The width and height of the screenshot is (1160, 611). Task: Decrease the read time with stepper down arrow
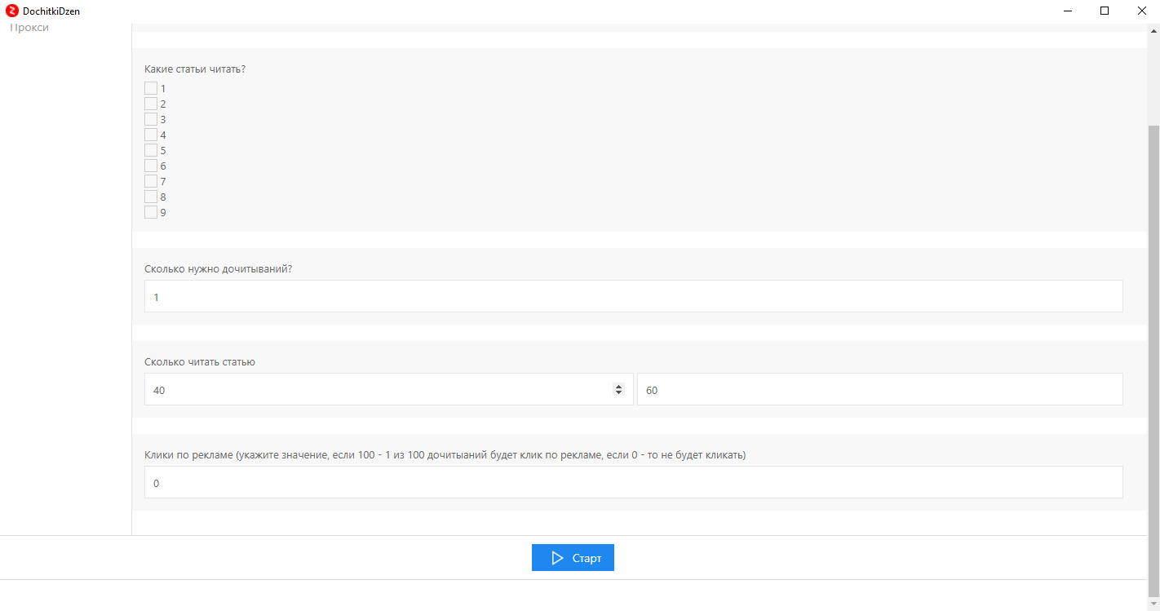coord(618,393)
